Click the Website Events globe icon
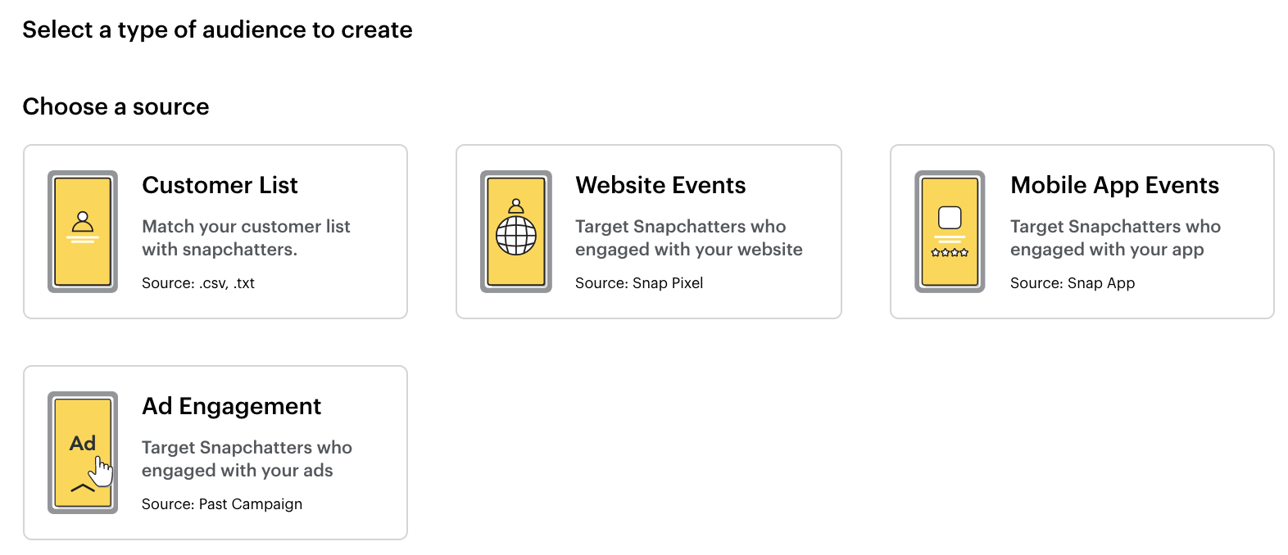Screen dimensions: 1288x555 [516, 237]
